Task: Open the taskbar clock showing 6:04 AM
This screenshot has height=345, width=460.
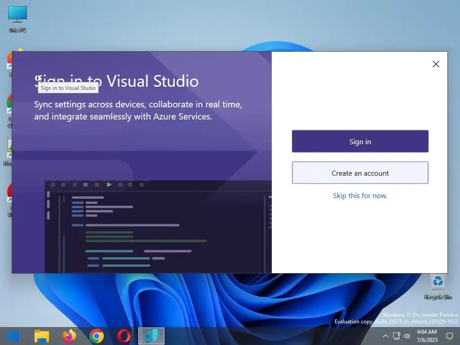Action: click(427, 336)
